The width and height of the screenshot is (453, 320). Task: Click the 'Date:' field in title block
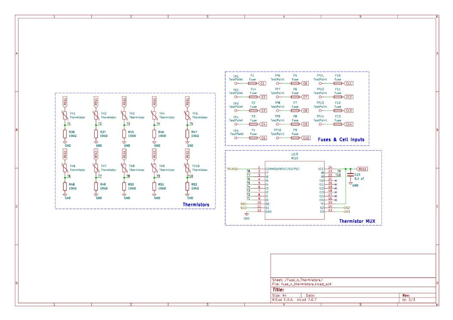(x=310, y=296)
